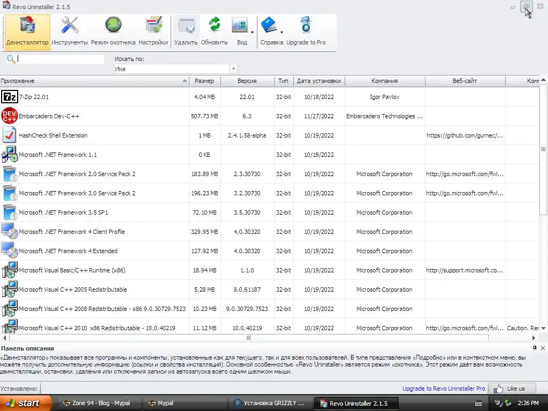Sort by Дата установки column header
Screen dimensions: 548x411
pyautogui.click(x=319, y=81)
